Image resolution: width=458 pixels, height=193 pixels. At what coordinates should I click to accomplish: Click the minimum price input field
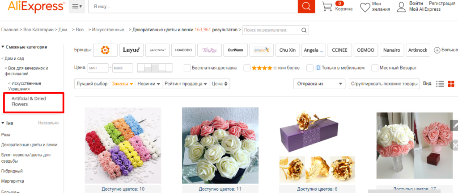[98, 68]
